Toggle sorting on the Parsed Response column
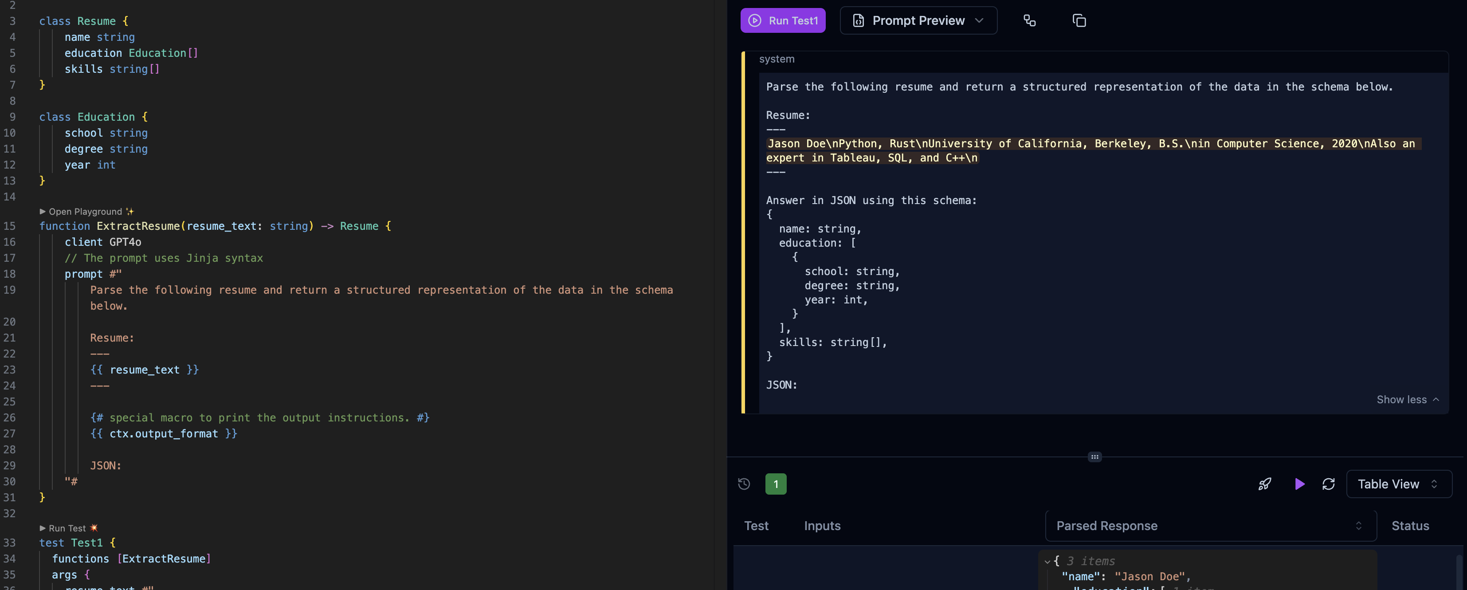Image resolution: width=1467 pixels, height=590 pixels. click(x=1360, y=526)
